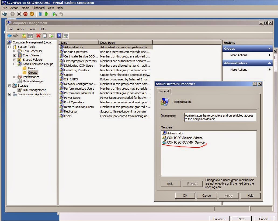Open More Actions under Administrators
Screen dimensions: 278x221
coord(247,70)
